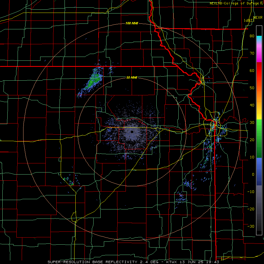
Task: Click the 20 value on the dBZ scale
Action: (252, 140)
